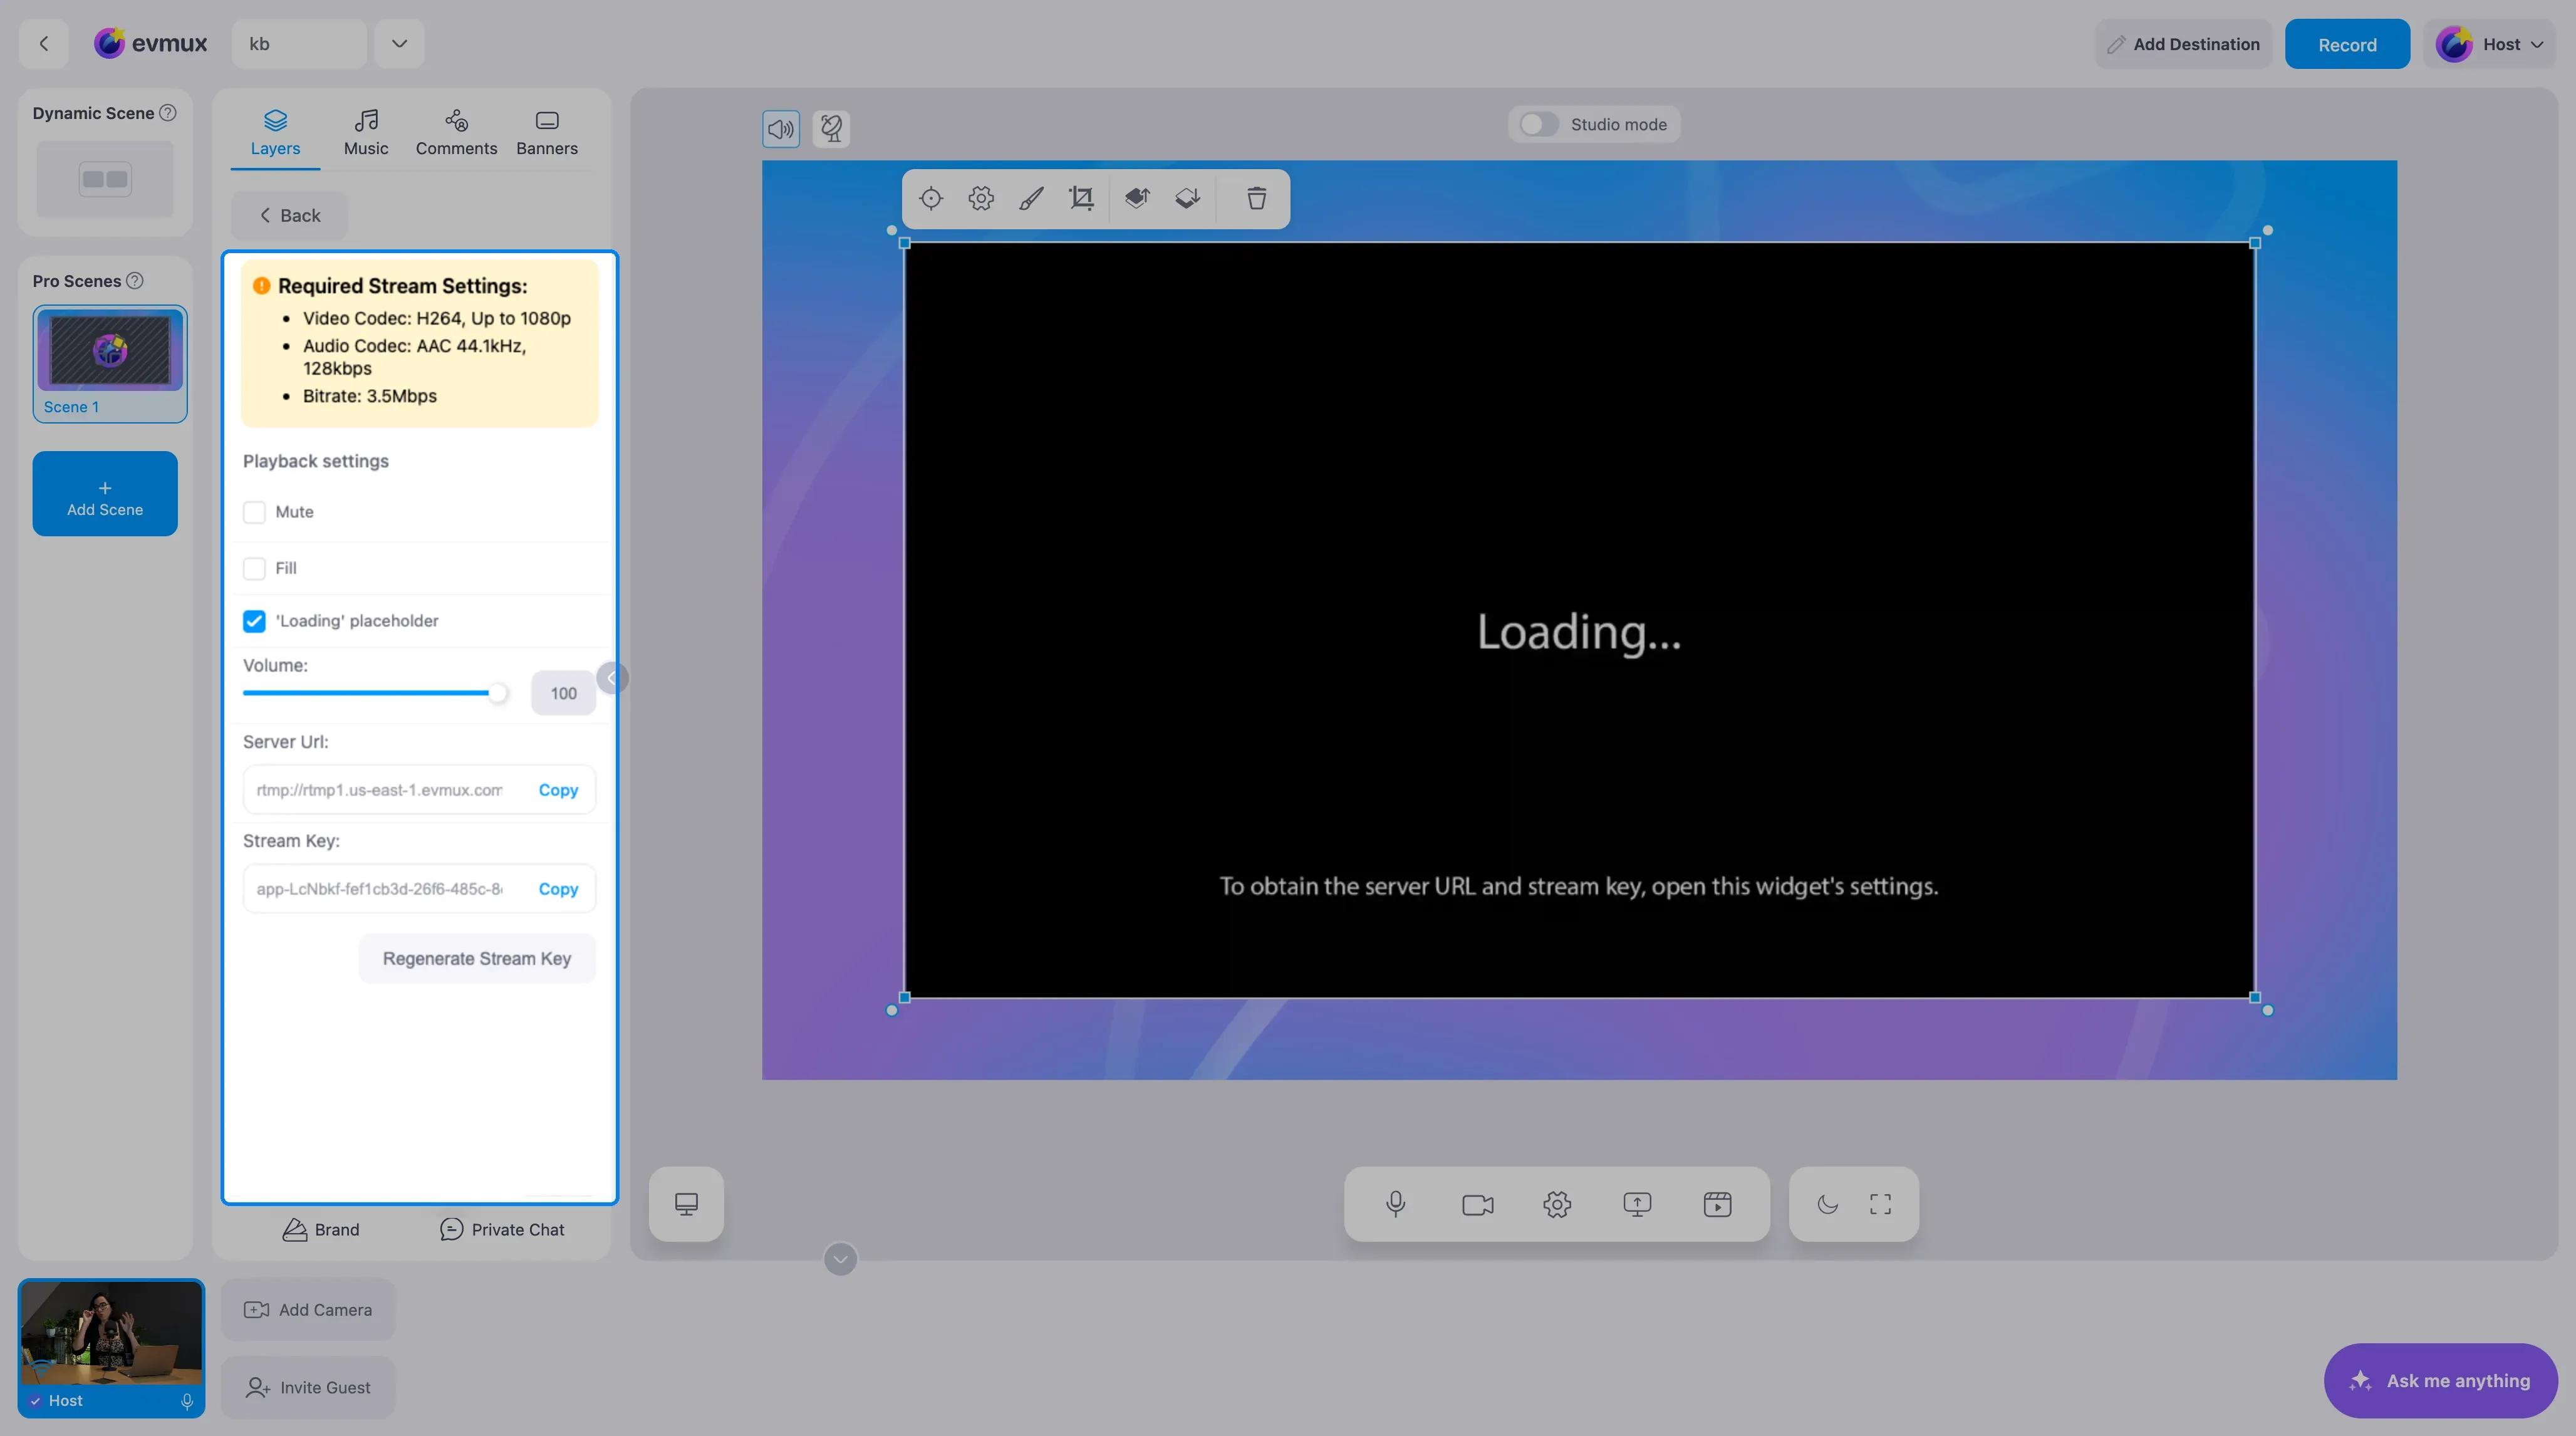Bring layer forward icon in widget toolbar
The width and height of the screenshot is (2576, 1436).
pos(1137,198)
